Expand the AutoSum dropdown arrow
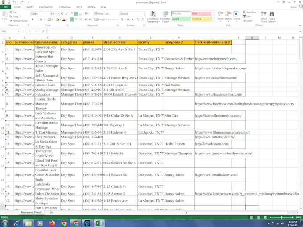This screenshot has width=303, height=227. point(258,12)
